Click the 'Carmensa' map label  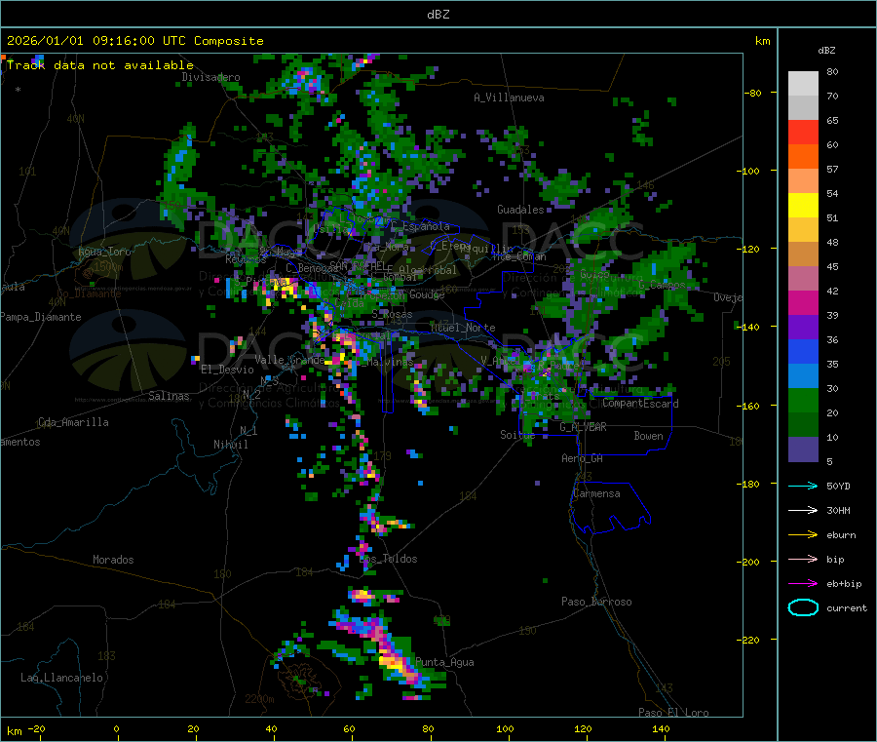(x=596, y=493)
